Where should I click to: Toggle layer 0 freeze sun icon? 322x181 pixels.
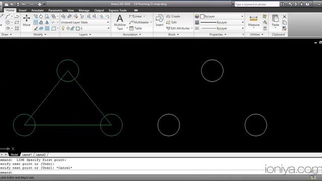(x=68, y=28)
